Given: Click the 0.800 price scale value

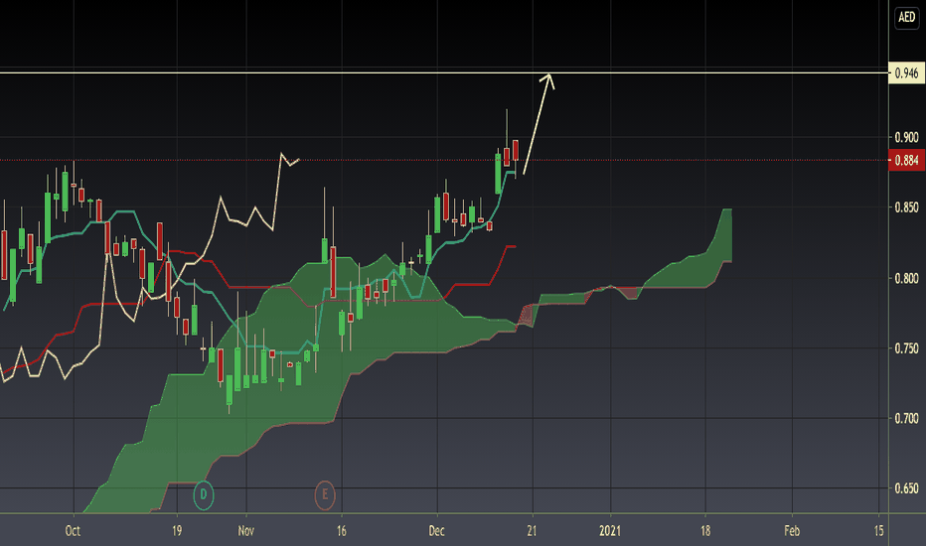Looking at the screenshot, I should point(906,278).
